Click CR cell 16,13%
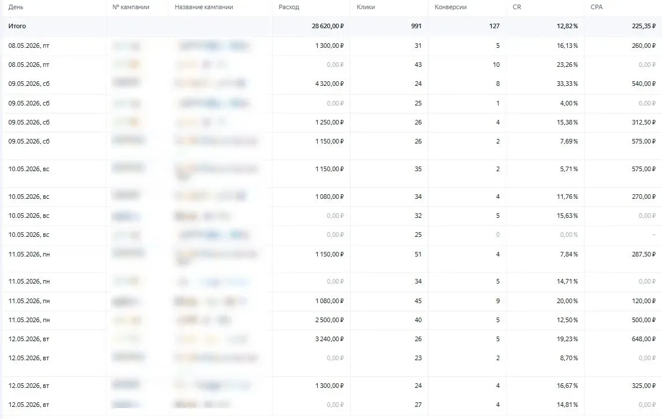The height and width of the screenshot is (419, 662). [567, 46]
